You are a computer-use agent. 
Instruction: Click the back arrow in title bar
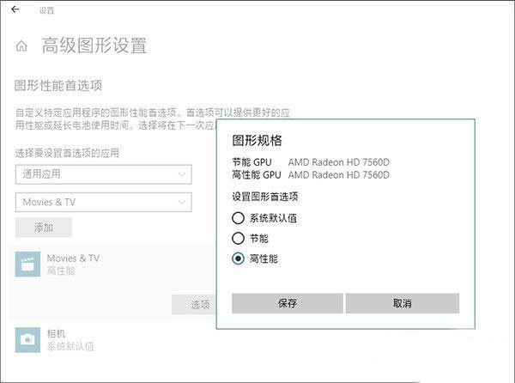[x=15, y=9]
